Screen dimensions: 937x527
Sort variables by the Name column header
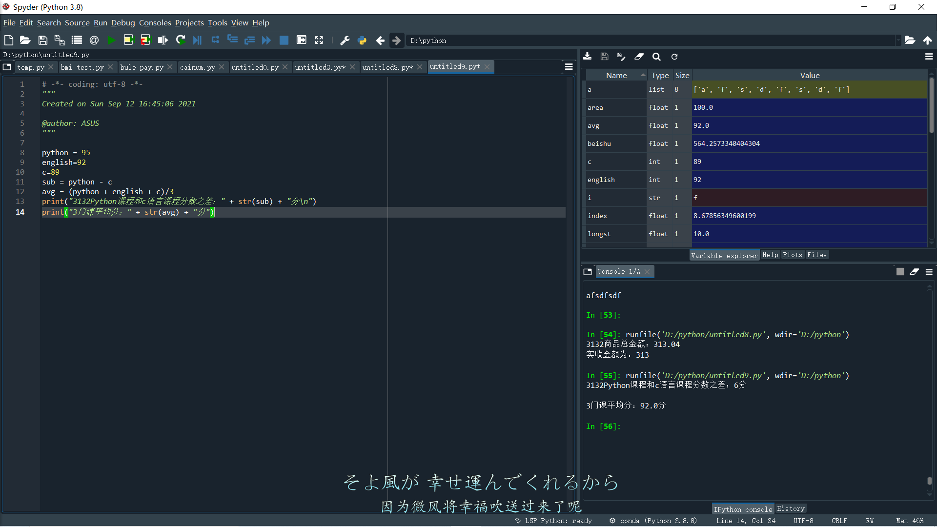pyautogui.click(x=616, y=75)
